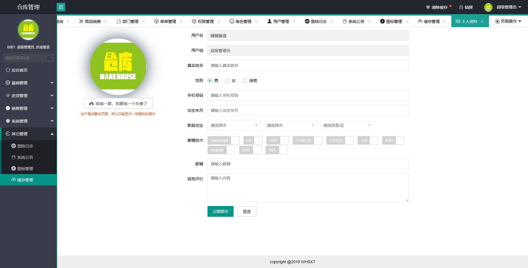Expand the 基础管理 sidebar menu
The width and height of the screenshot is (528, 268).
tap(28, 83)
